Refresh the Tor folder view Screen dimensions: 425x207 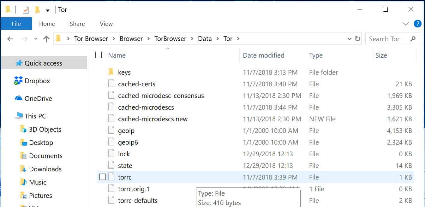(x=358, y=39)
